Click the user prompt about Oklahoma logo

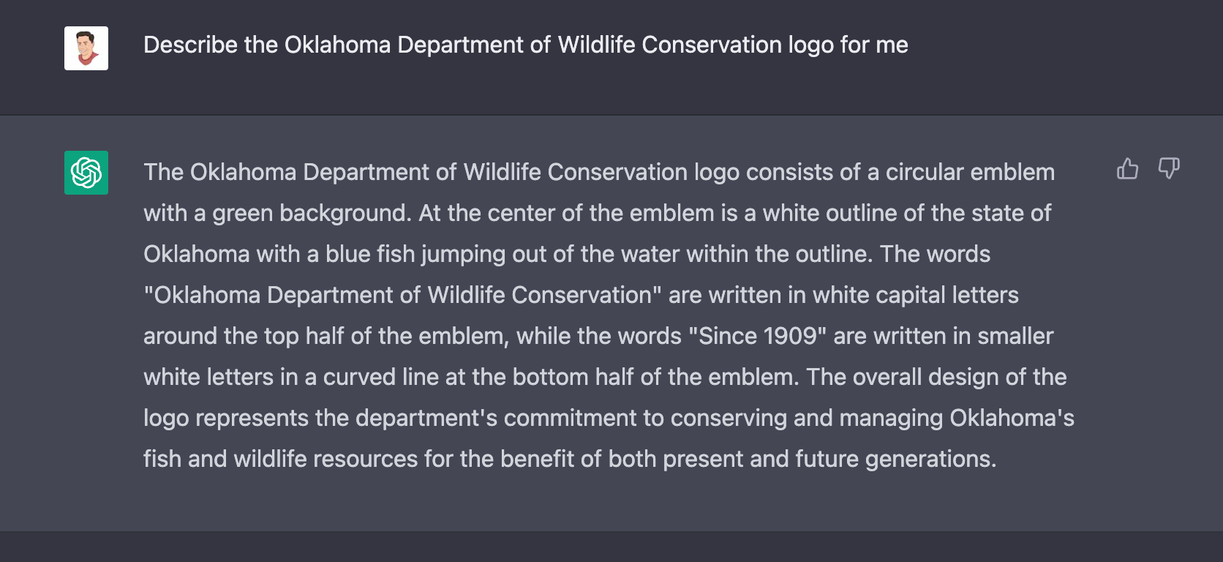pyautogui.click(x=525, y=45)
